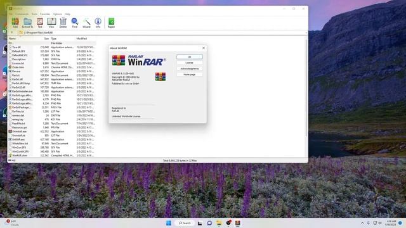This screenshot has width=406, height=228.
Task: Click the WinRAR icon on the taskbar
Action: 238,223
